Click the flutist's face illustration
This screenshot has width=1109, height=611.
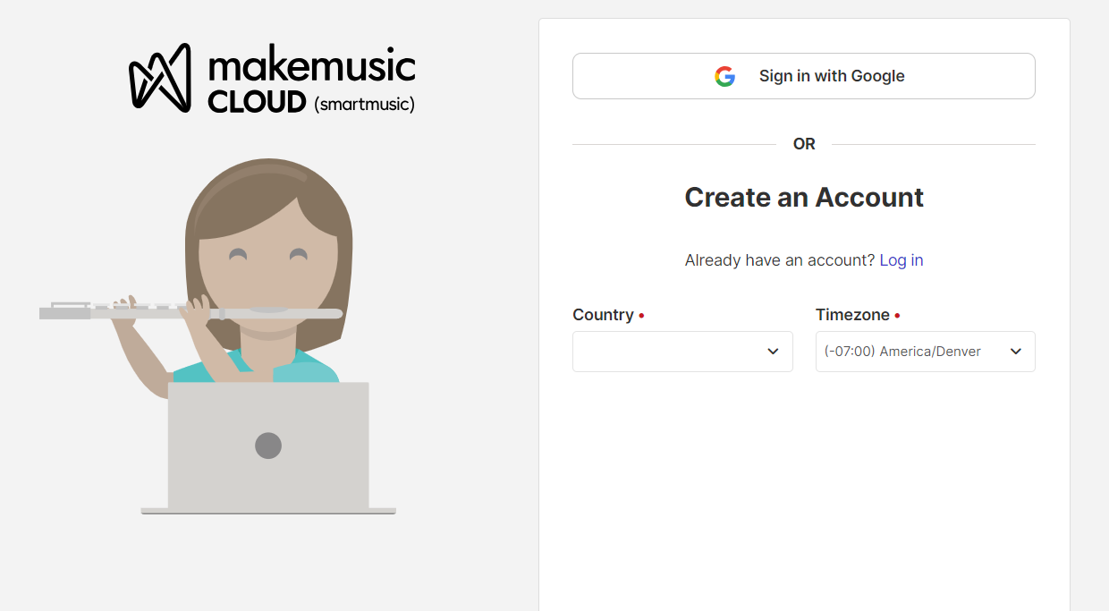[268, 268]
